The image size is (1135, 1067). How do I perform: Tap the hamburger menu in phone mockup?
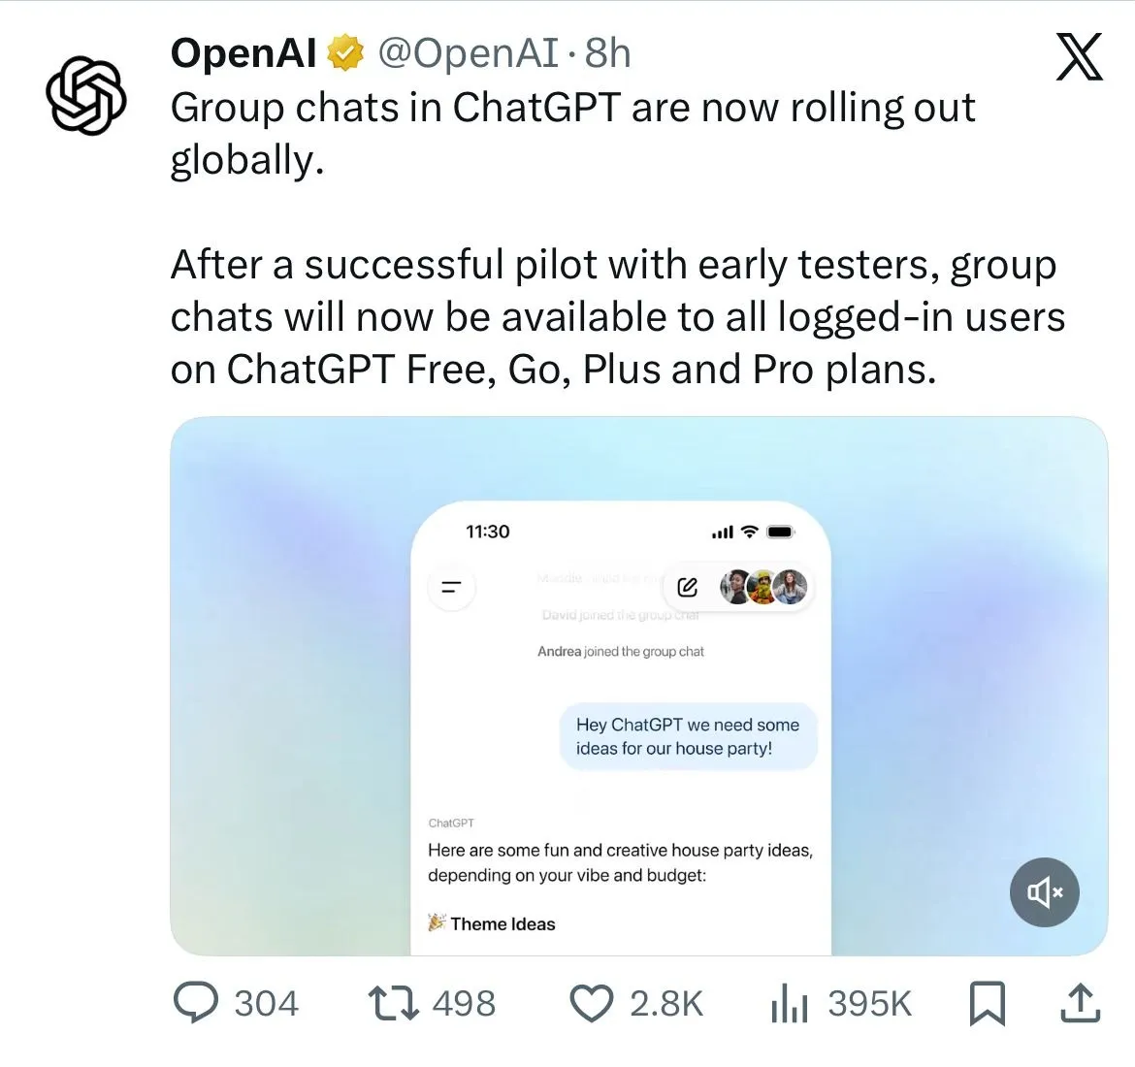(451, 588)
